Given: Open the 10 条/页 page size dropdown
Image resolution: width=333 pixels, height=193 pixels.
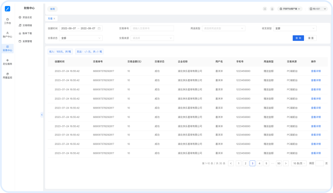Looking at the screenshot, I should pyautogui.click(x=299, y=164).
